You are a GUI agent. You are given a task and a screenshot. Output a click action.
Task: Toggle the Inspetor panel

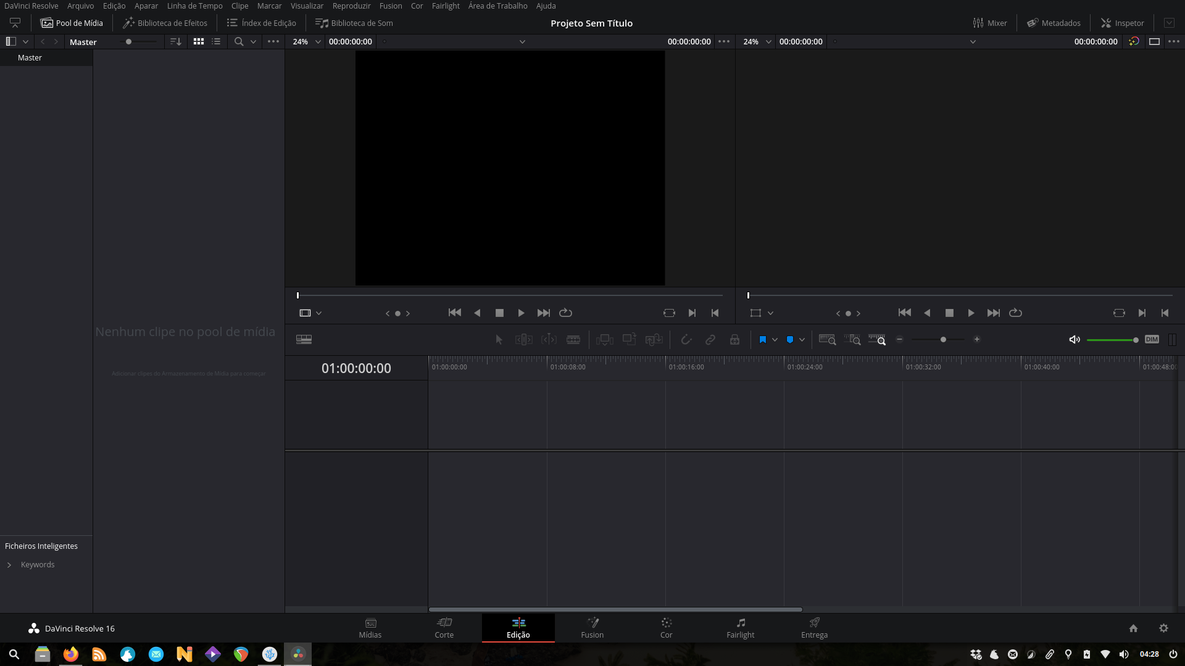click(x=1122, y=23)
